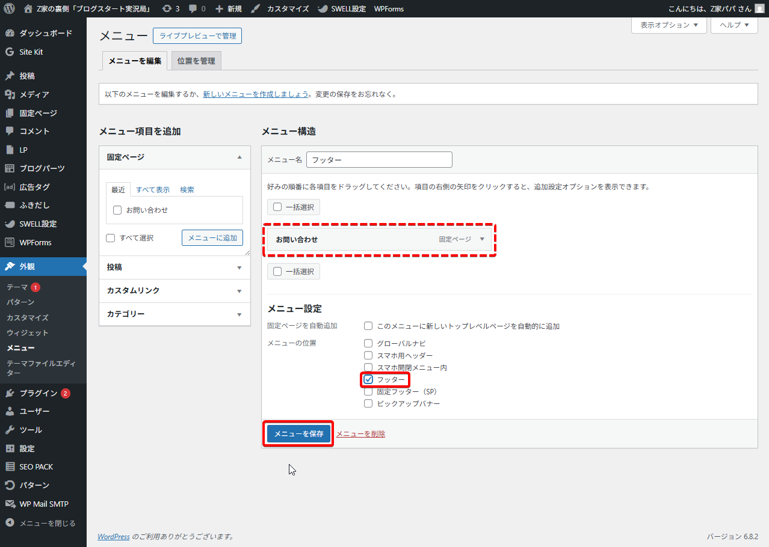The image size is (769, 547).
Task: Switch to the 位置を管理 tab
Action: [x=196, y=61]
